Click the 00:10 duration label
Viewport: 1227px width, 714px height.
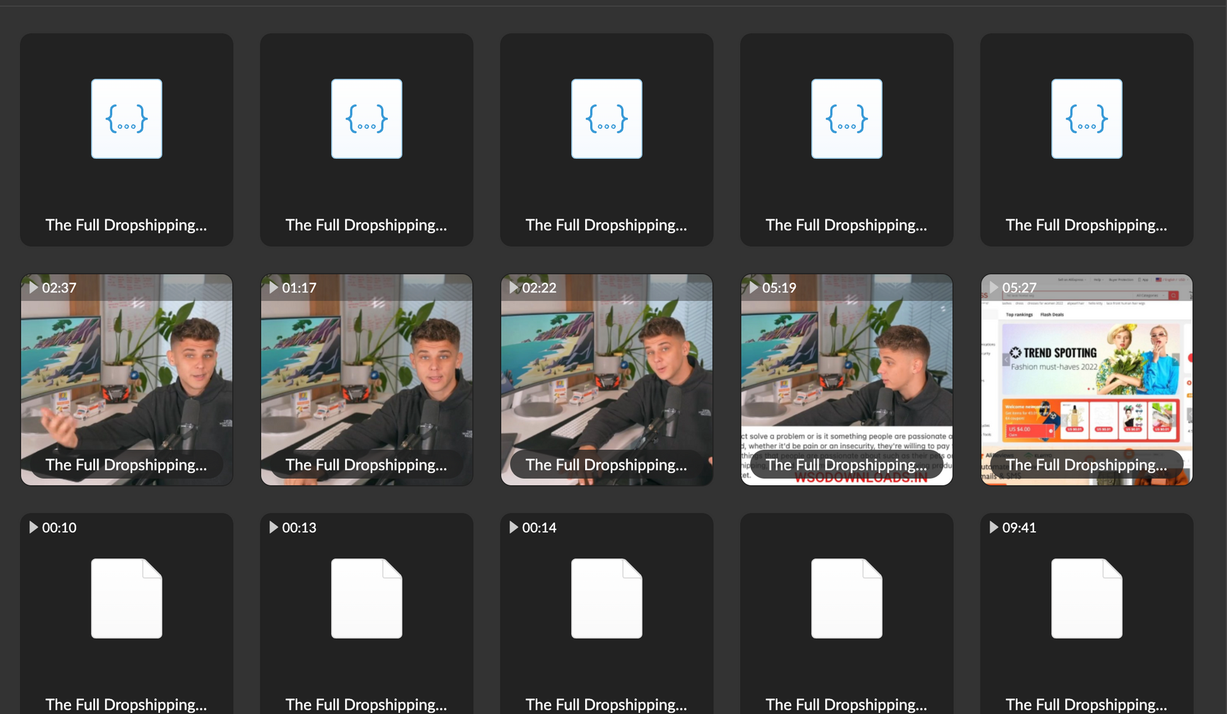coord(59,527)
